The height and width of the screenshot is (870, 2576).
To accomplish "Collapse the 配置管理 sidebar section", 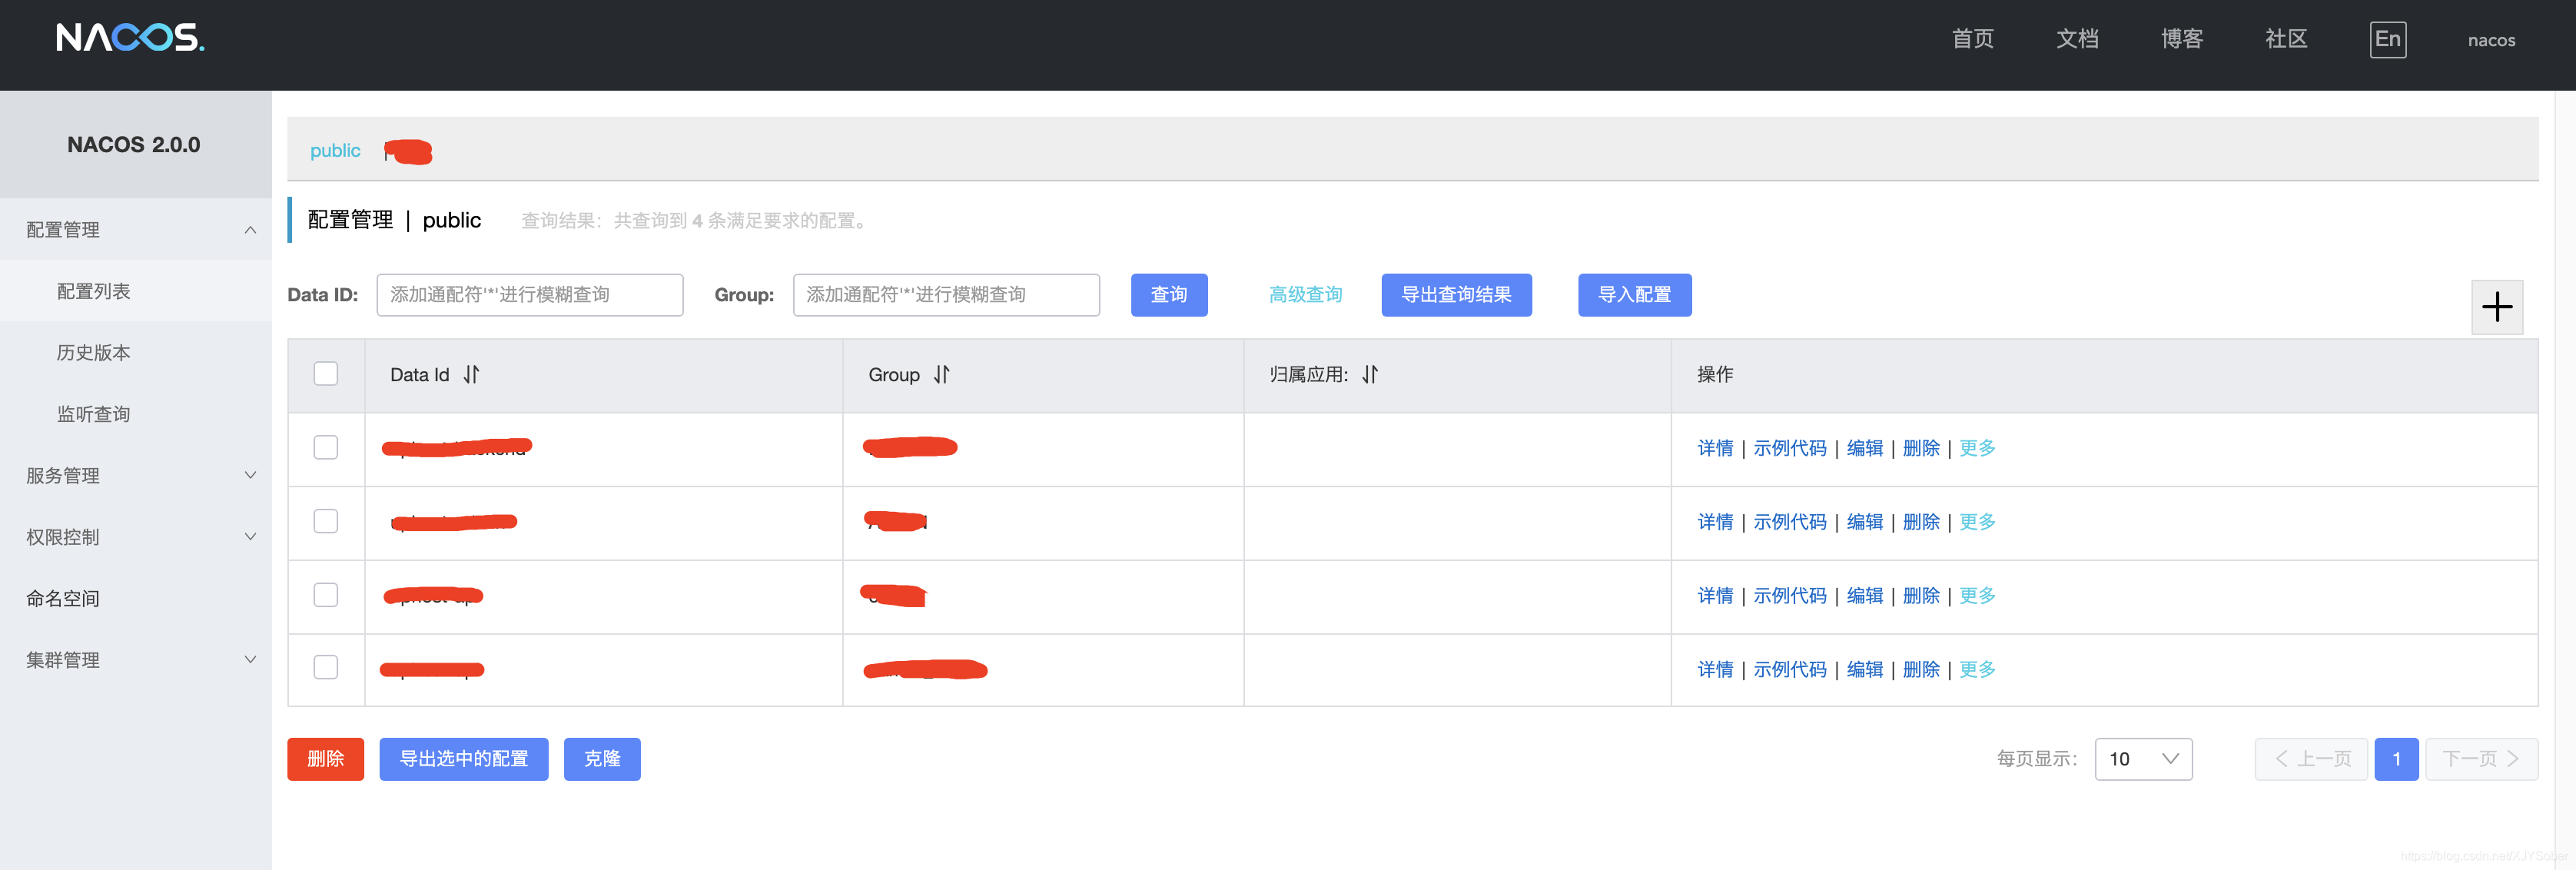I will (x=136, y=230).
